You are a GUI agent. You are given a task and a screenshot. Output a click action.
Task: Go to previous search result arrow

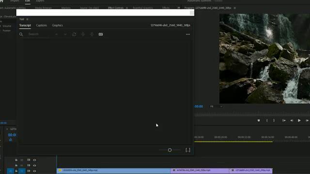[57, 34]
